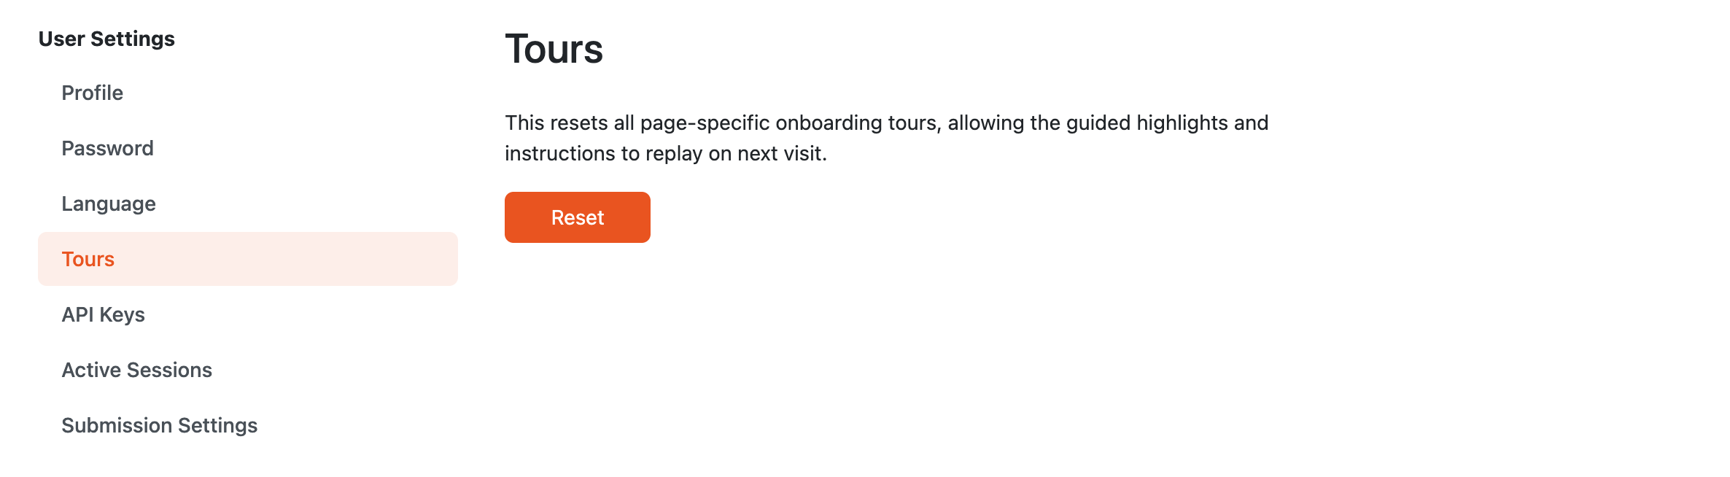This screenshot has width=1730, height=477.
Task: Click the words "instructions to replay on next visit"
Action: coord(664,154)
